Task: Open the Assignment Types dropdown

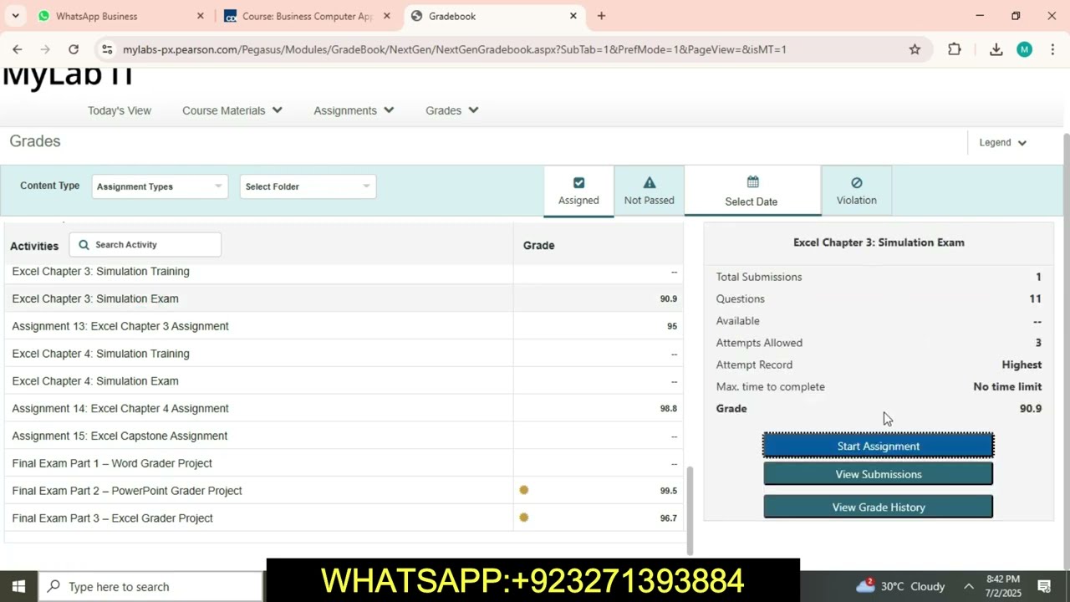Action: click(x=160, y=186)
